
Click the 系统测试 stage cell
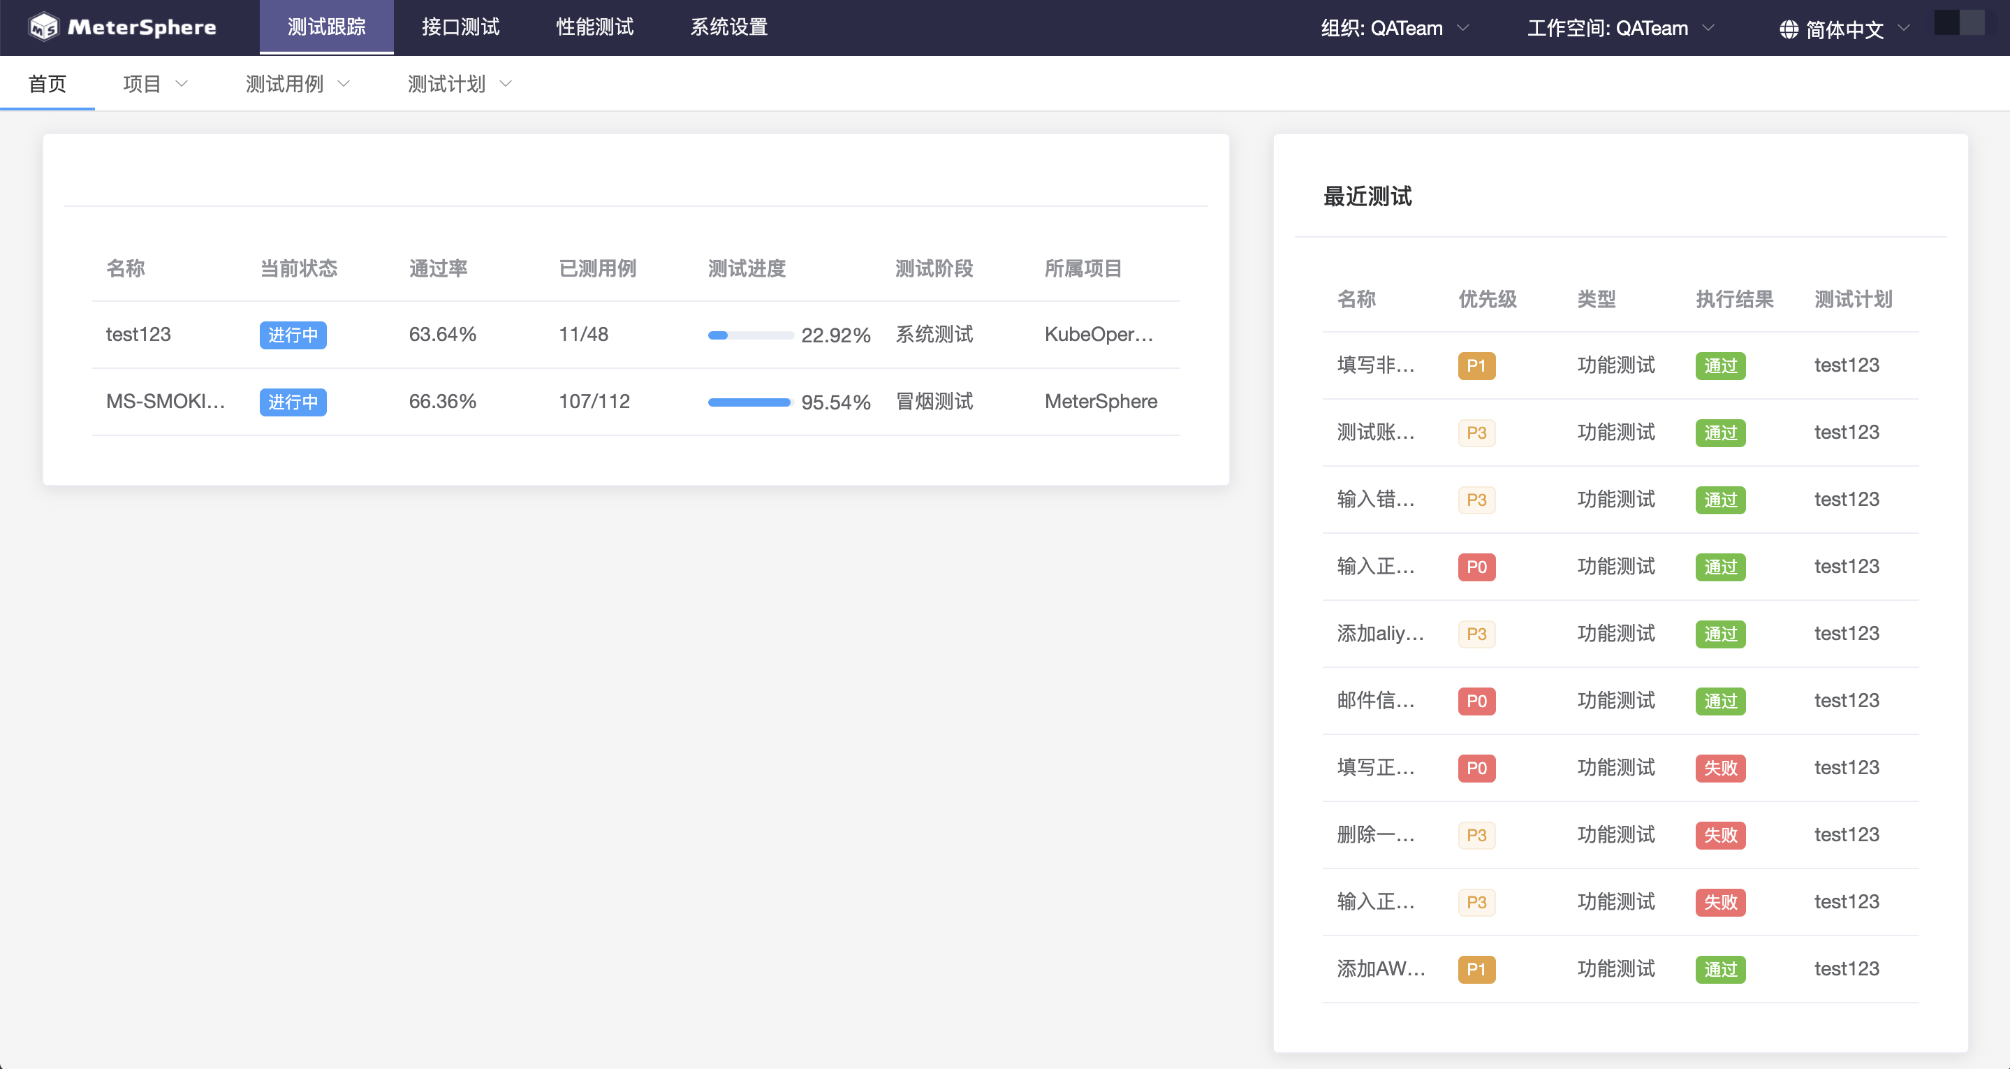[934, 334]
